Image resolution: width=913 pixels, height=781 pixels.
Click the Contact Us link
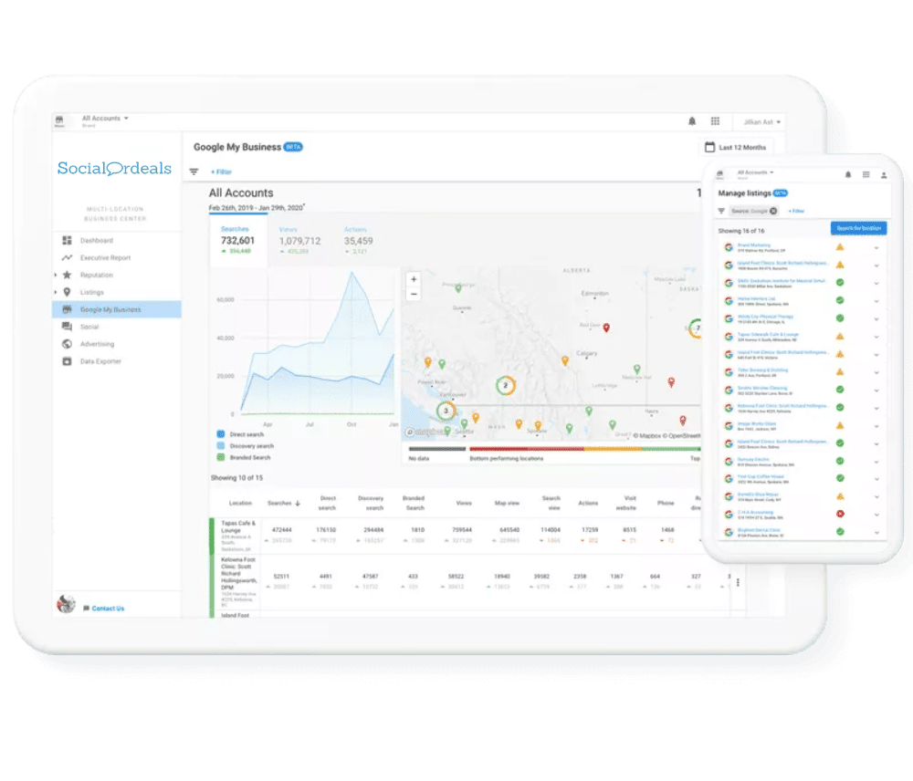tap(108, 609)
